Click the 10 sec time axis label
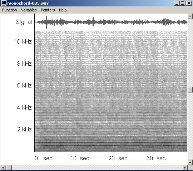The image size is (193, 171). pos(80,158)
